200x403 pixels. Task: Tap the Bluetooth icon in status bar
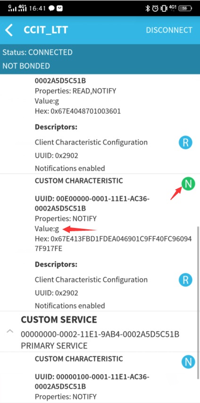148,8
